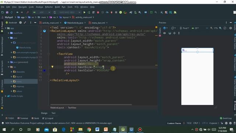
Task: Open the File menu
Action: coord(3,7)
